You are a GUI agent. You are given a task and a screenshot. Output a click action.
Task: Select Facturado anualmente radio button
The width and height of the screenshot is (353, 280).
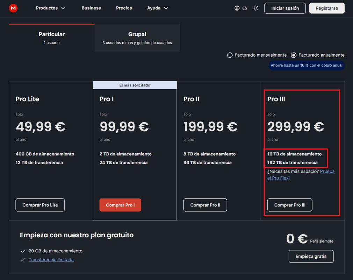[294, 55]
